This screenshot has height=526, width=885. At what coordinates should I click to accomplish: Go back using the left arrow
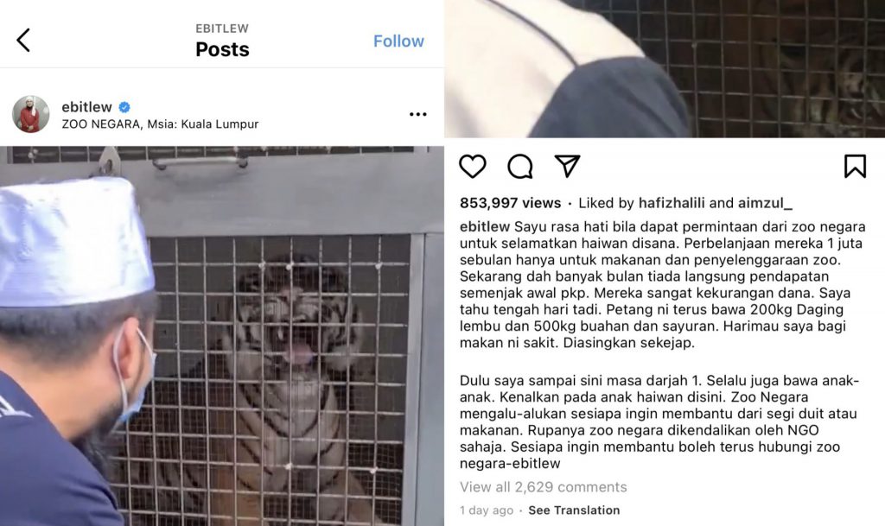[x=23, y=41]
